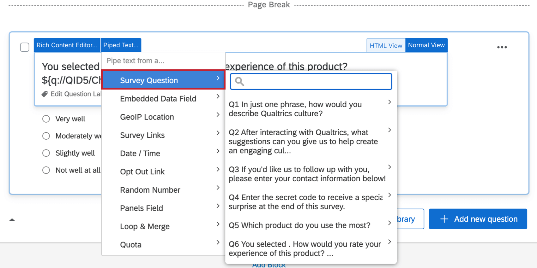Open the Rich Content Editor
This screenshot has height=268, width=537.
pos(67,45)
